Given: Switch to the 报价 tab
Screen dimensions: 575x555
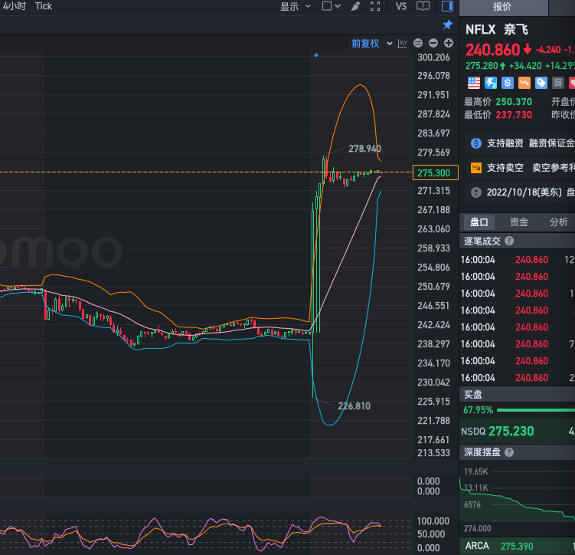Looking at the screenshot, I should pos(503,8).
